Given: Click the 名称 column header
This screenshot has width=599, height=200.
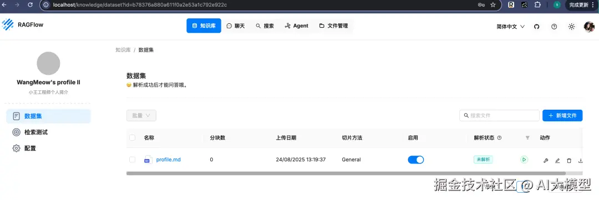Looking at the screenshot, I should [149, 138].
